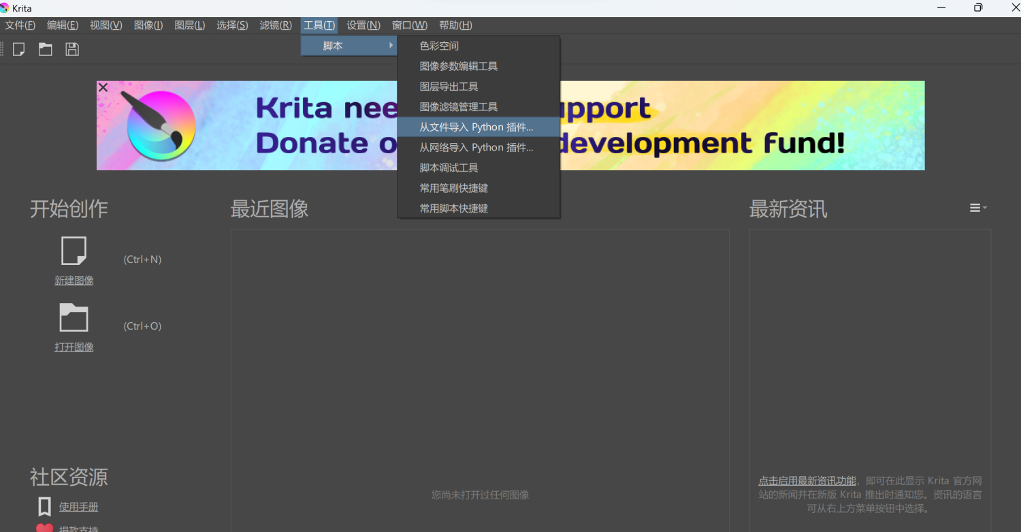
Task: Select 常用笔刷快捷键 entry
Action: point(479,188)
